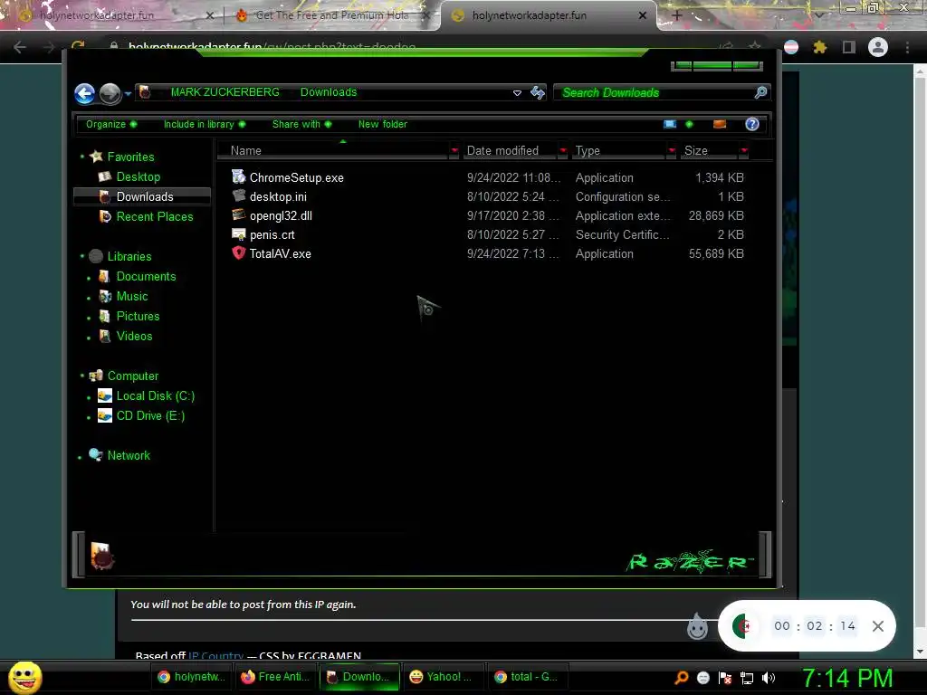
Task: Click the grey explorer forward arrow
Action: 110,93
